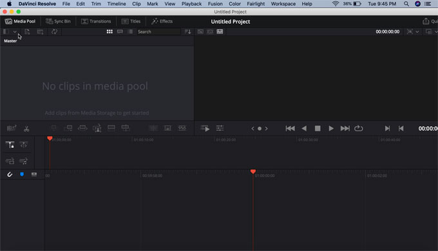Click the Boring Detector icon
Viewport: 438px width, 251px height.
point(12,128)
